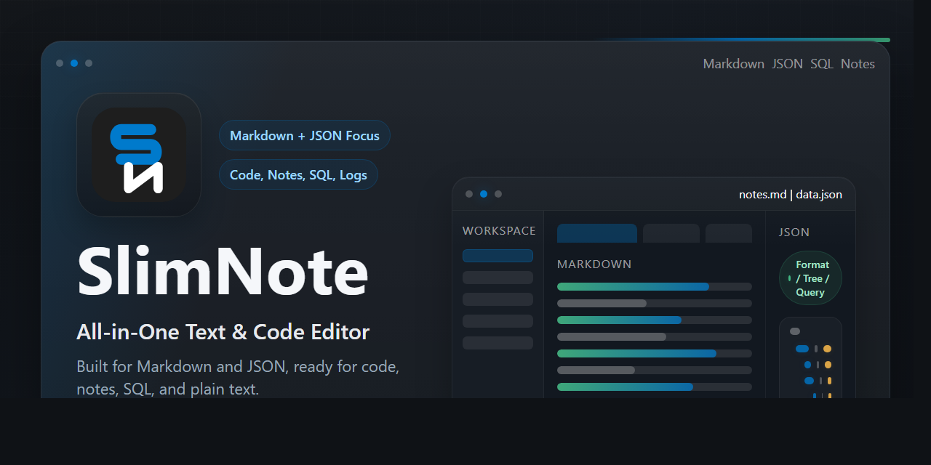
Task: Select the "Format / Tree / Query" badge
Action: tap(810, 278)
